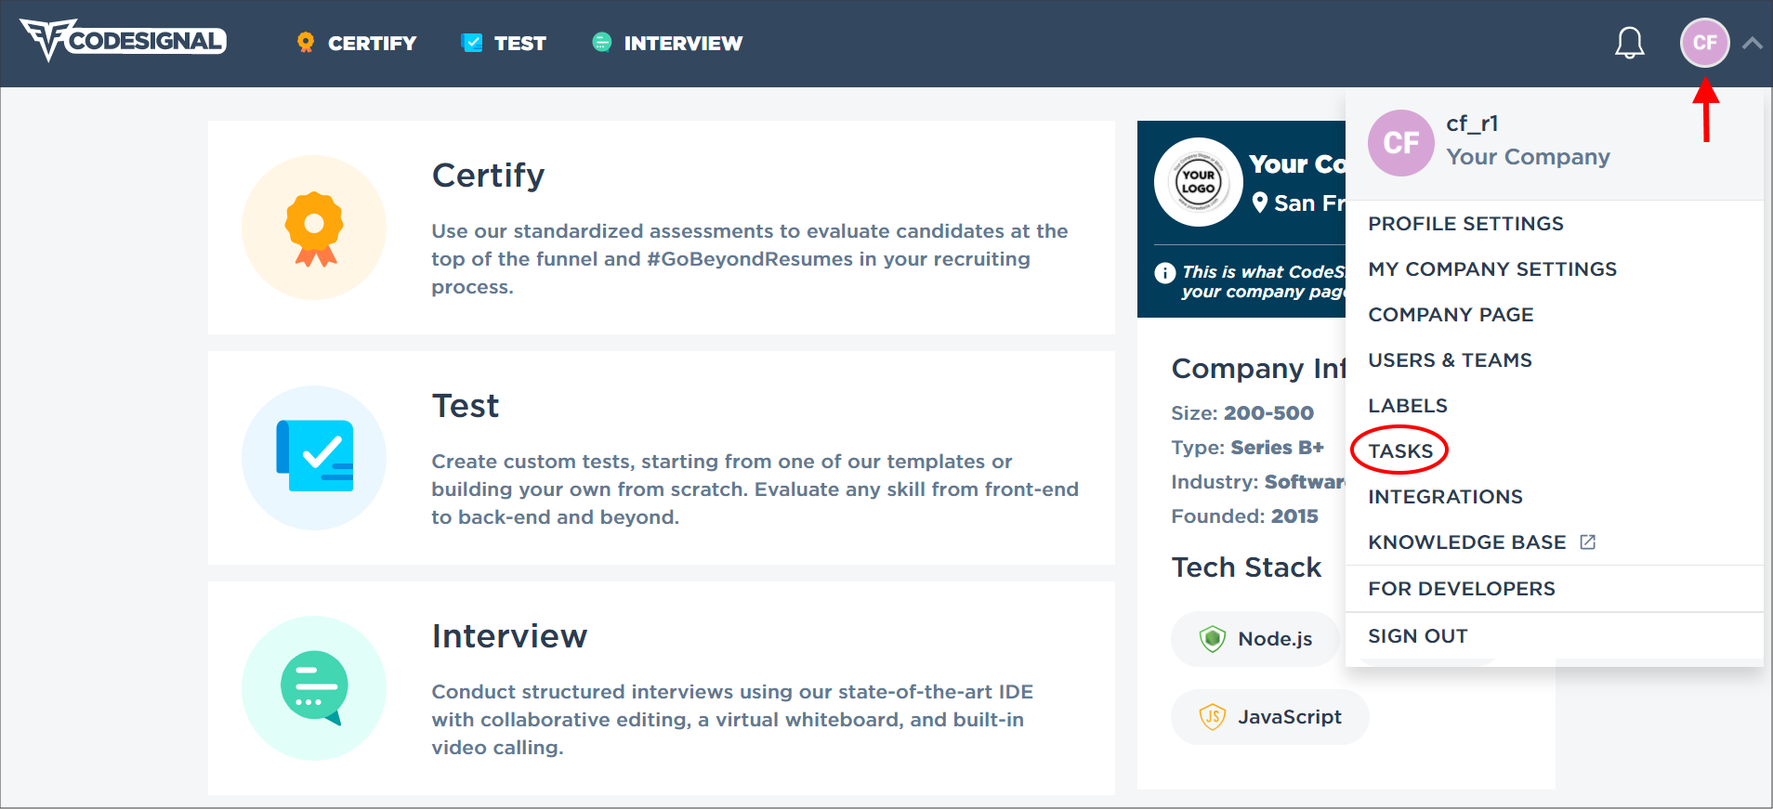Screen dimensions: 1773x809
Task: Open My Company Settings
Action: 1492,269
